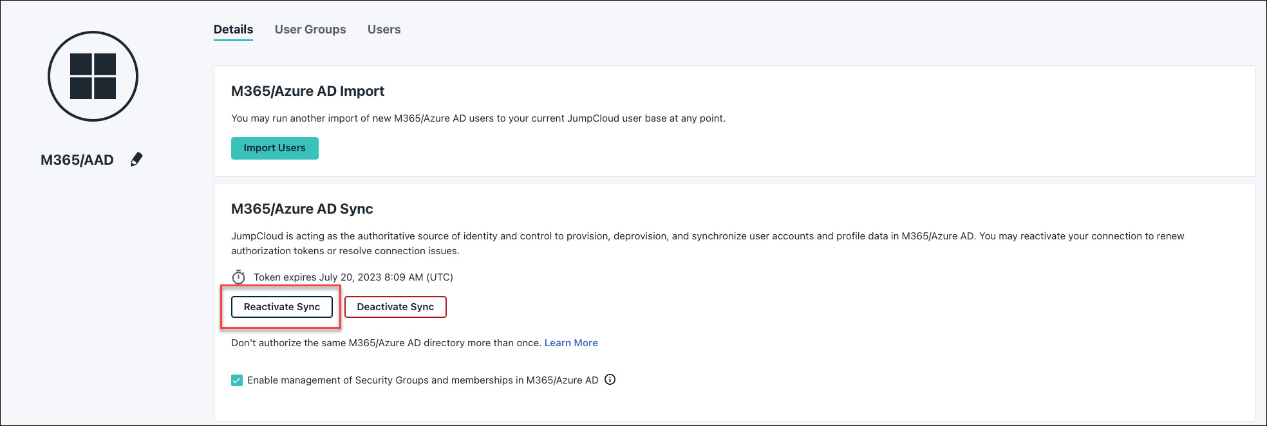1267x426 pixels.
Task: Click the pencil edit icon beside M365/AAD
Action: pos(136,160)
